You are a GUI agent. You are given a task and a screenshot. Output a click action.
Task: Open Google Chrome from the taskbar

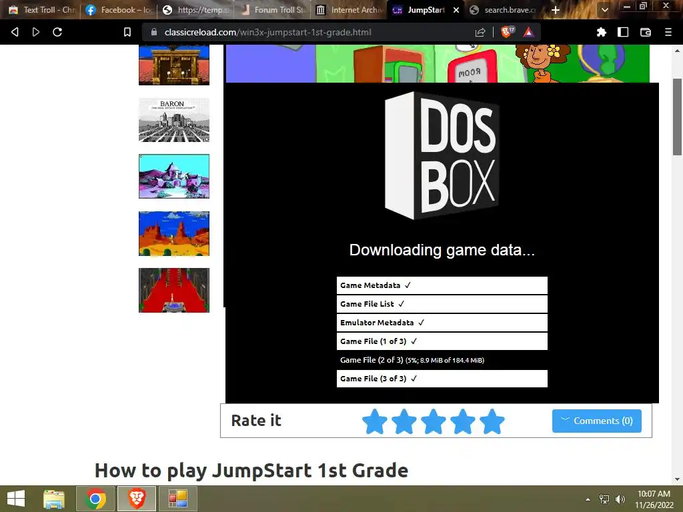tap(95, 499)
